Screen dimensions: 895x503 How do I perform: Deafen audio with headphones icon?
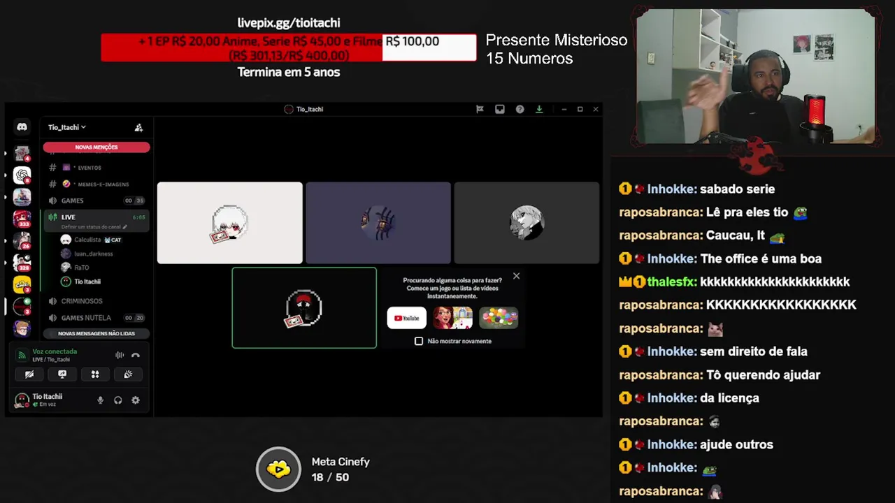click(117, 400)
